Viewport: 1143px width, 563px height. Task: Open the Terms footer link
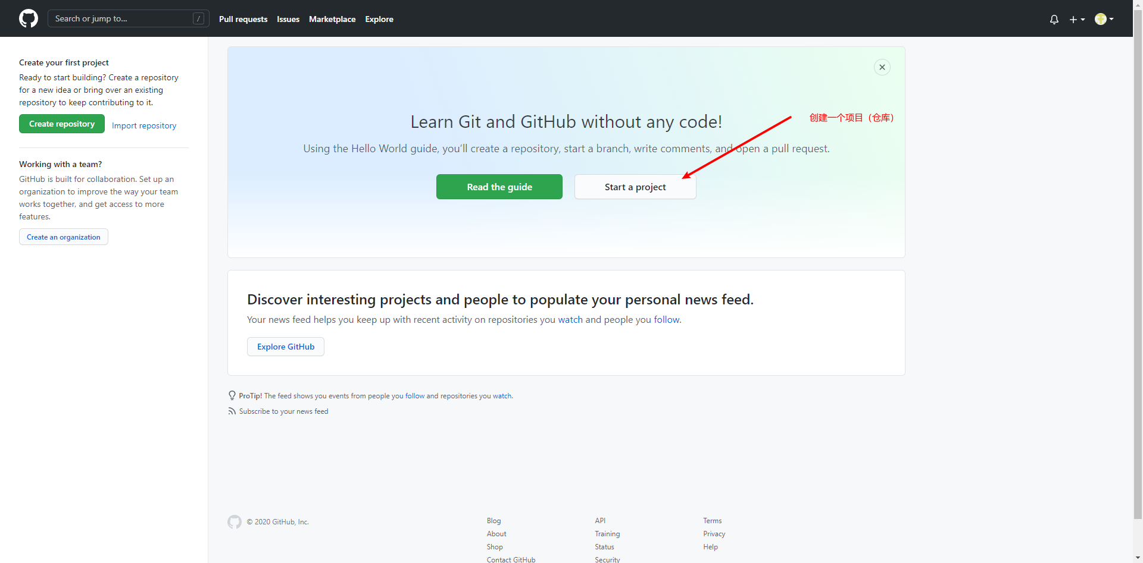tap(712, 521)
